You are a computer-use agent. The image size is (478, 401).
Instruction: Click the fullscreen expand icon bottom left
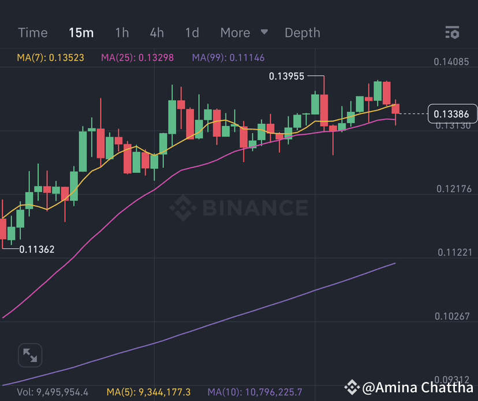tap(29, 355)
